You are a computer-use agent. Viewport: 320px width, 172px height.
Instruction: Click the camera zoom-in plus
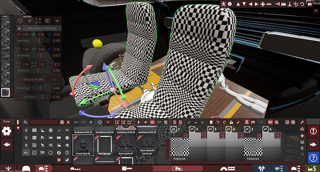262,4
